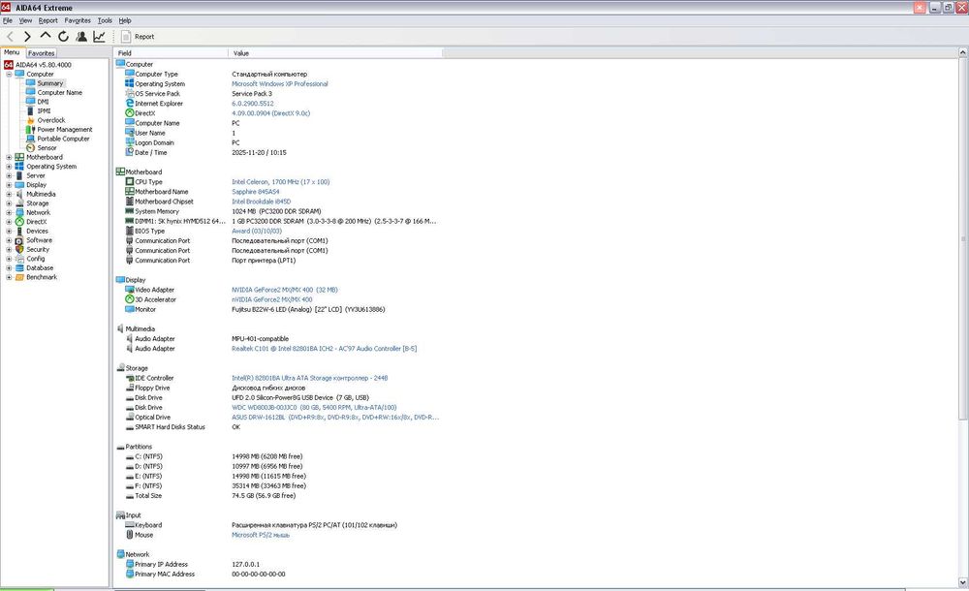Click the Keyboard field icon

click(x=130, y=525)
